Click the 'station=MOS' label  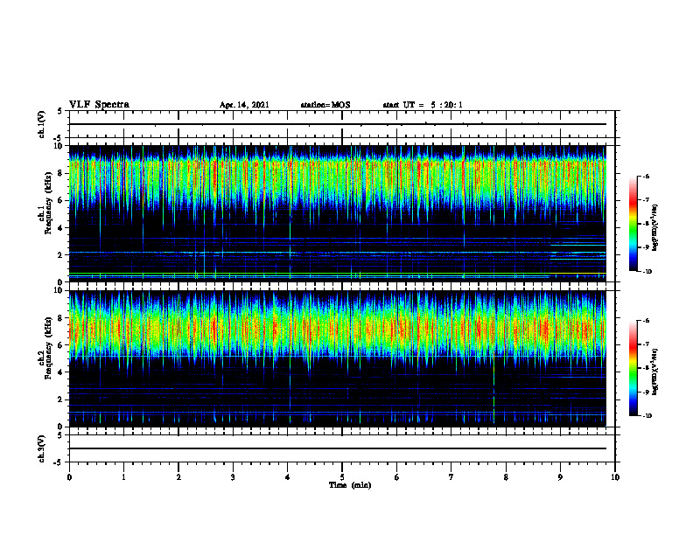click(x=325, y=105)
